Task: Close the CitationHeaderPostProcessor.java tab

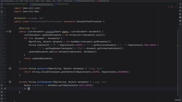Action: pos(54,4)
